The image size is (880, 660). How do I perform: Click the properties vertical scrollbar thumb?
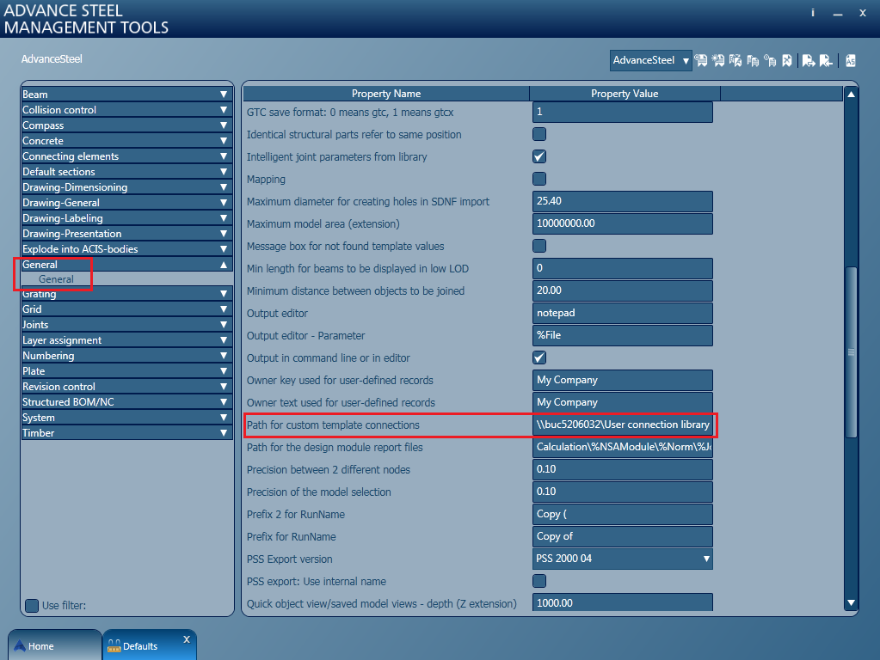click(852, 352)
